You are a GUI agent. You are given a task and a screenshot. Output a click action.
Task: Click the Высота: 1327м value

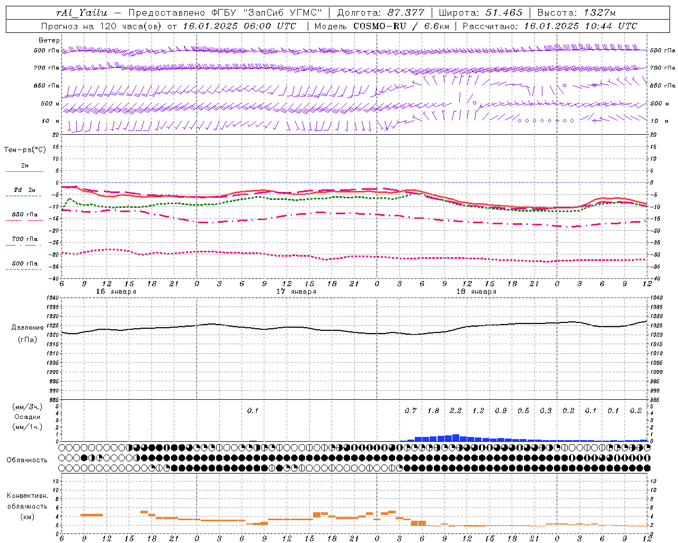[576, 13]
